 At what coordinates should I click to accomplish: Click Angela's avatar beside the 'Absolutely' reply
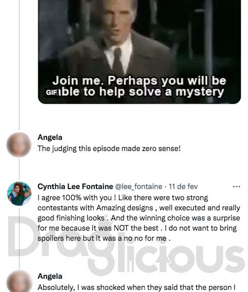[x=19, y=281]
